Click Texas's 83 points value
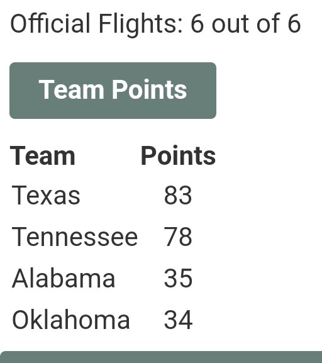Screen dimensions: 322x363 point(178,196)
